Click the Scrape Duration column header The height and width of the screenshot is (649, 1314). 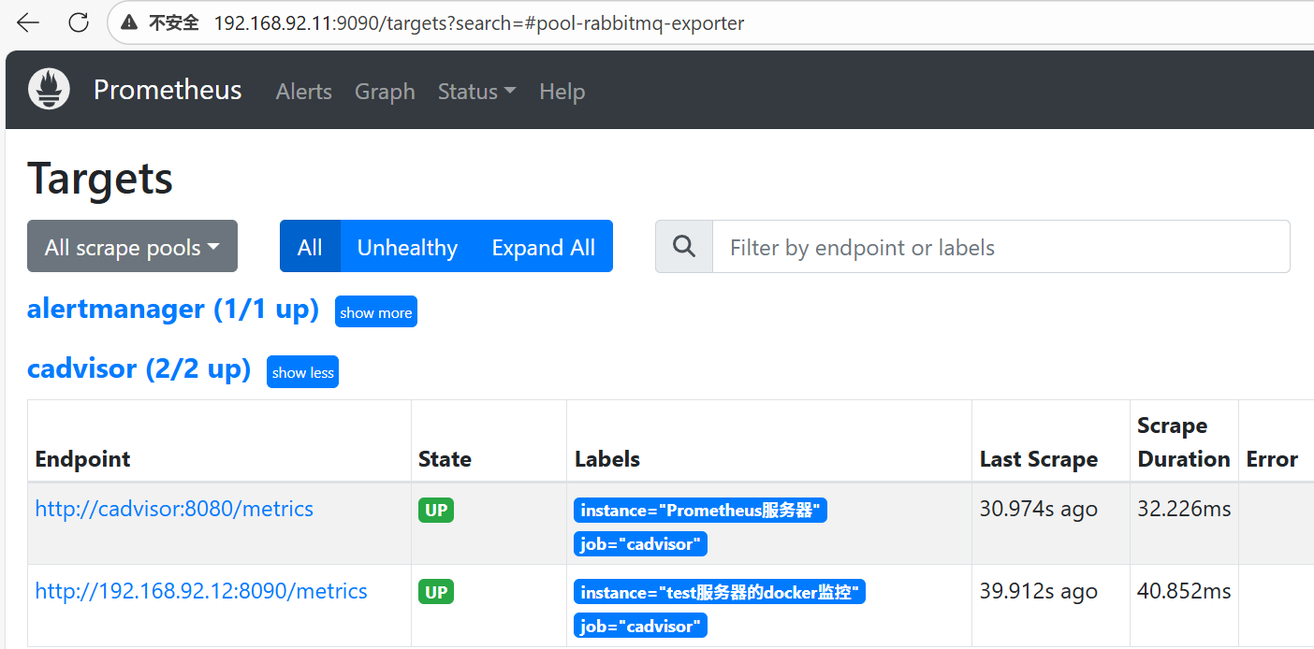[1184, 442]
